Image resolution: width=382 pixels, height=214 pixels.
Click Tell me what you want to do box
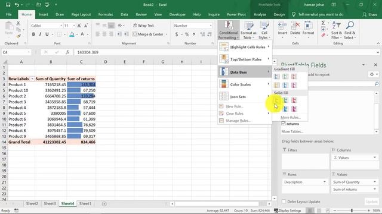pos(318,14)
